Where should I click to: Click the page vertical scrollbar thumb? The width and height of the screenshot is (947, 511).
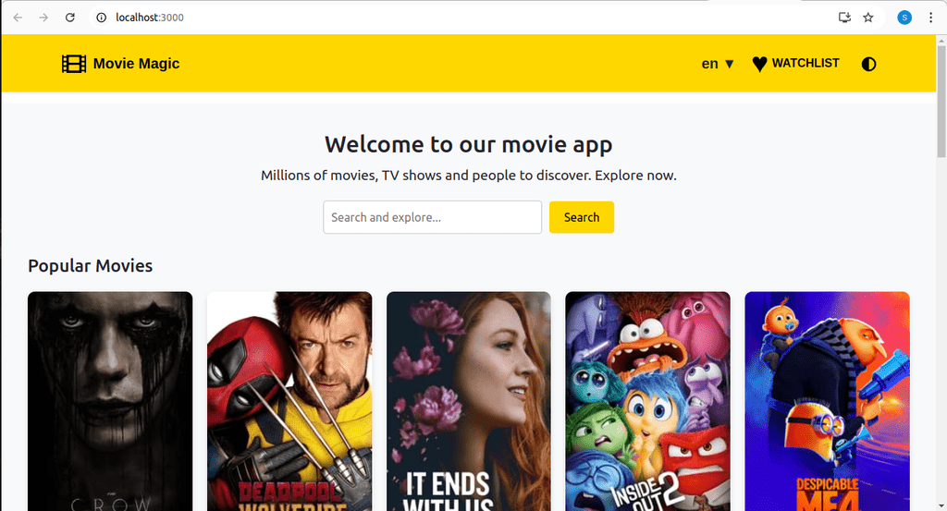tap(941, 101)
